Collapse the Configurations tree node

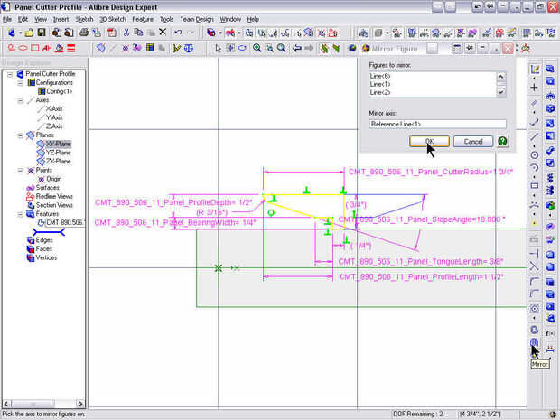20,83
